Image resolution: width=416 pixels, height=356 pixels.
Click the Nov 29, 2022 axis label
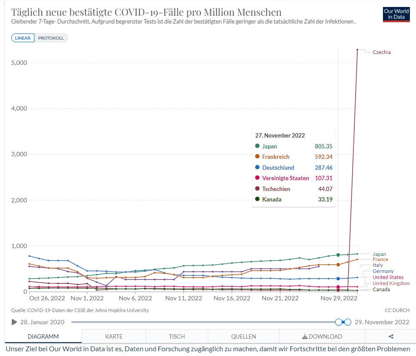click(339, 299)
